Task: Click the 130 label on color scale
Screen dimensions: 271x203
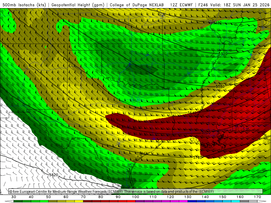Action: [x=188, y=197]
